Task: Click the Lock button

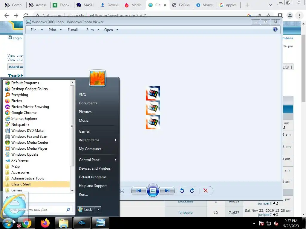Action: click(86, 210)
